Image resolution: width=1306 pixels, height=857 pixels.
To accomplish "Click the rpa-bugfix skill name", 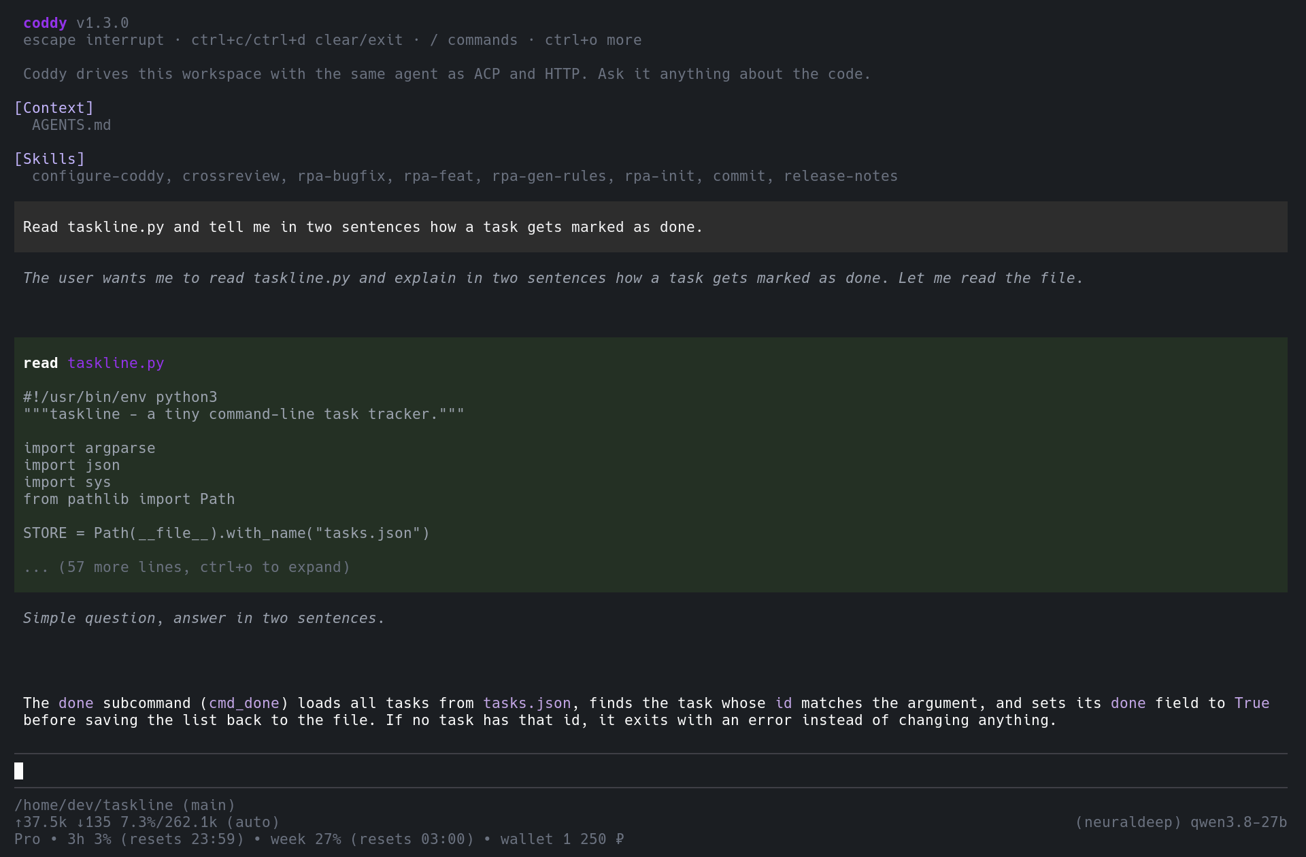I will 341,176.
